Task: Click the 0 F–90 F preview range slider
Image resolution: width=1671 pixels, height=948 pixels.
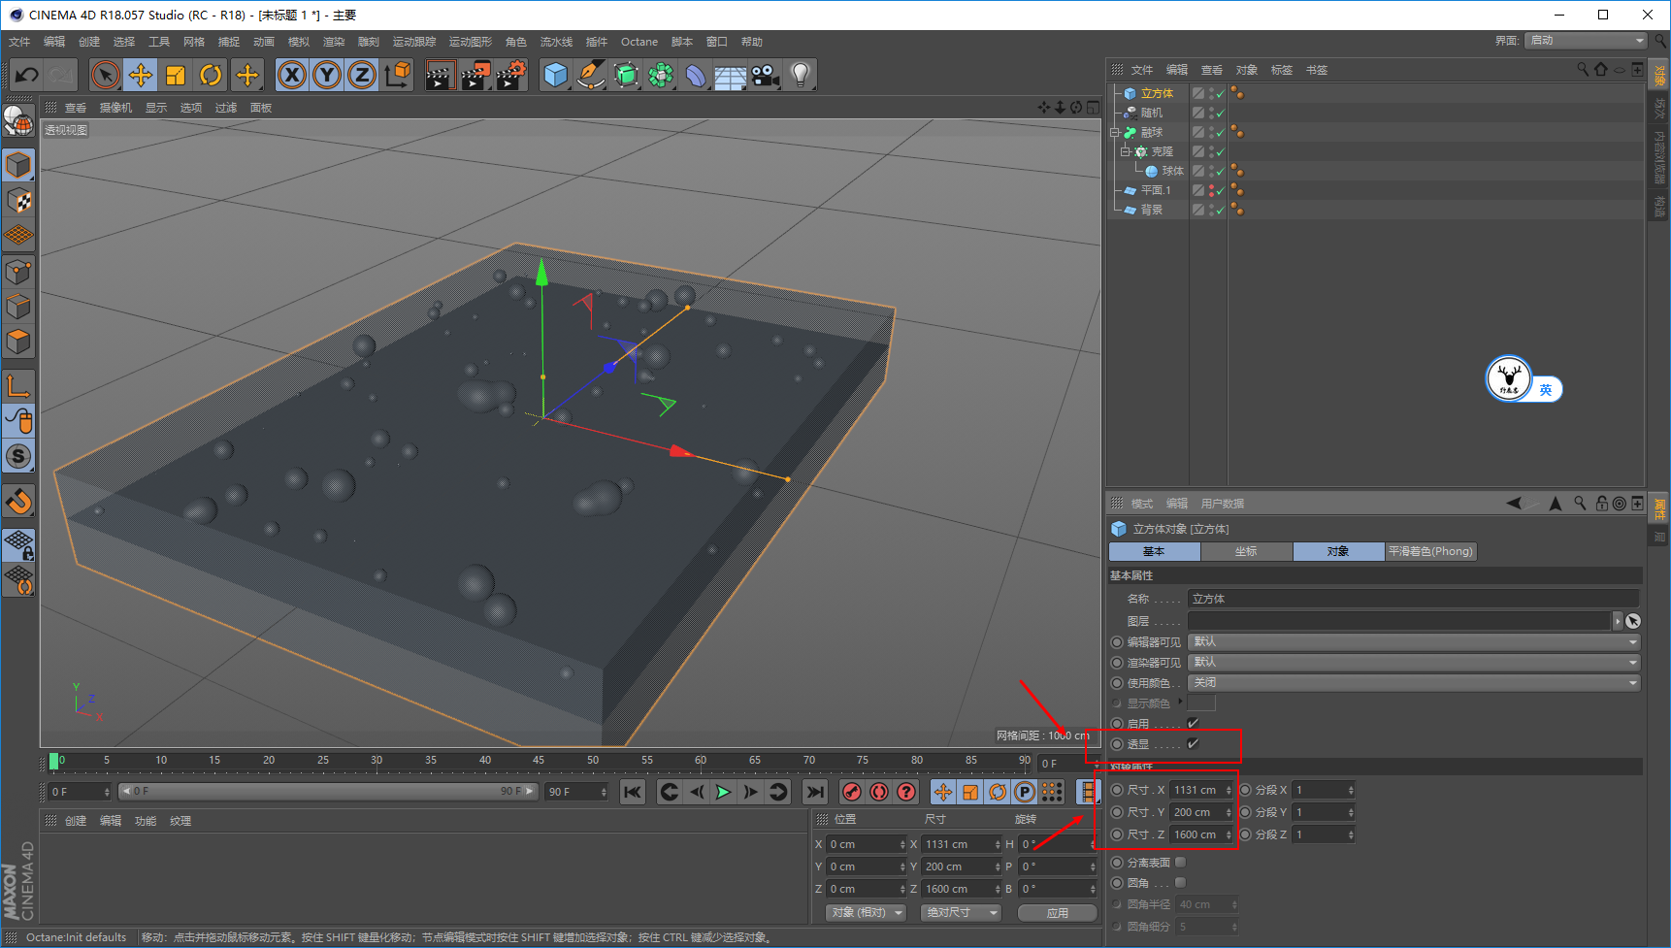Action: (x=328, y=791)
